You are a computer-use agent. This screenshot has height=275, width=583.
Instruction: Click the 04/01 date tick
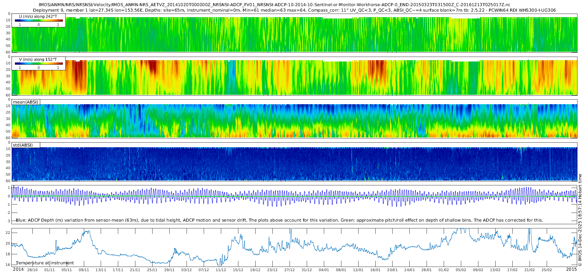click(324, 270)
